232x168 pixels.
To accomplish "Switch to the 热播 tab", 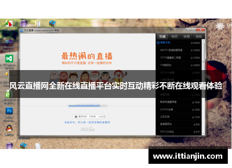I will click(x=162, y=37).
